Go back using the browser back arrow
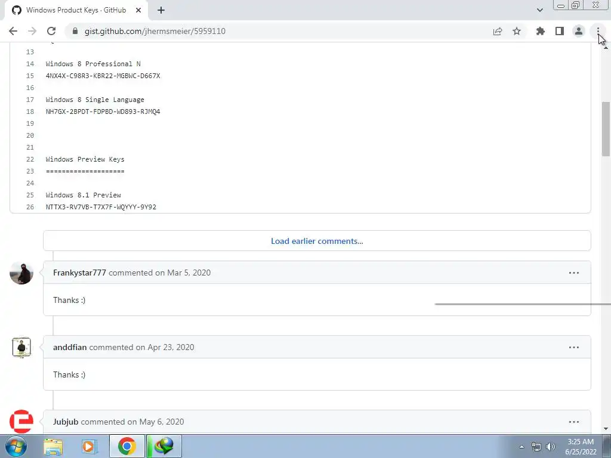 pos(13,31)
